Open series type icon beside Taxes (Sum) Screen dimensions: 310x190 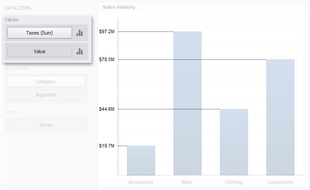[80, 33]
